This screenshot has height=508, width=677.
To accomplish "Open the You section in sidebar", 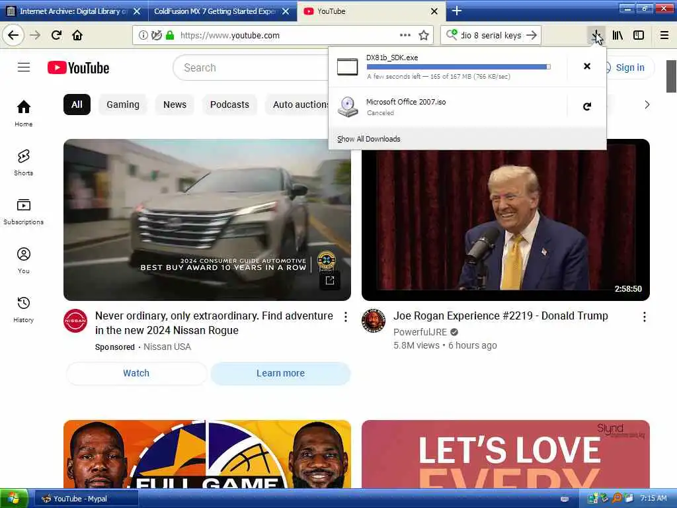I will (x=24, y=261).
